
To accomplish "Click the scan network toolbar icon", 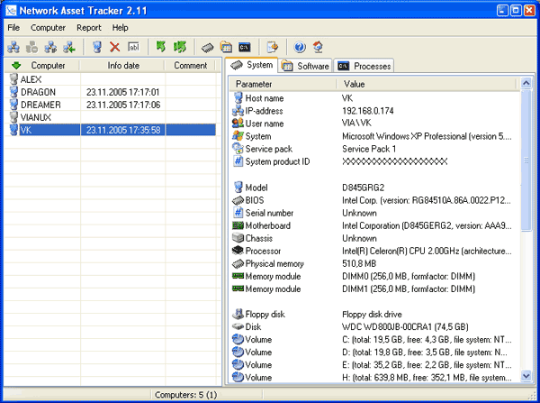I will click(13, 47).
